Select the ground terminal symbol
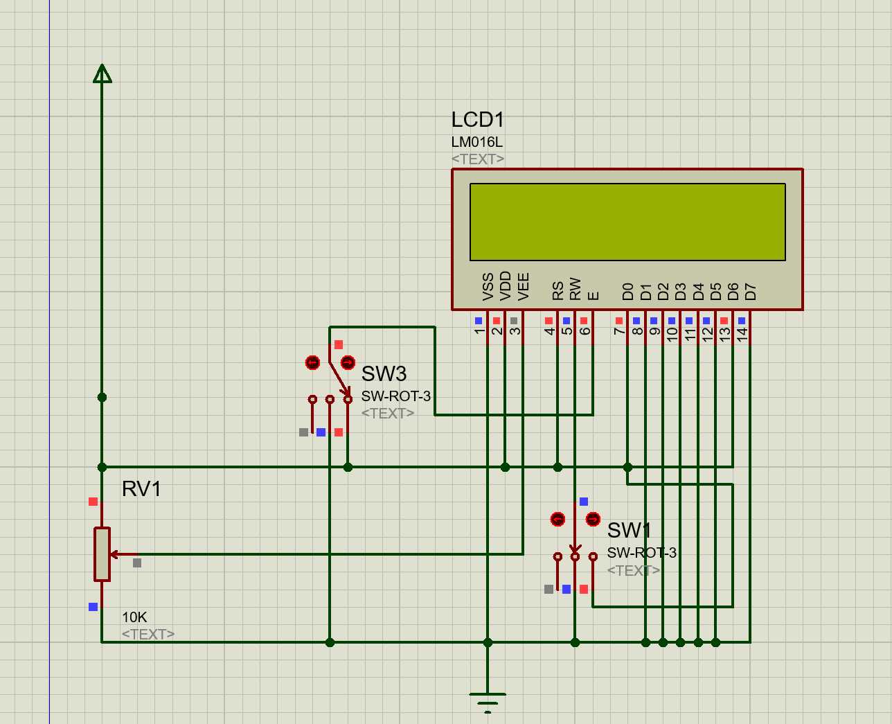Image resolution: width=892 pixels, height=724 pixels. tap(488, 702)
